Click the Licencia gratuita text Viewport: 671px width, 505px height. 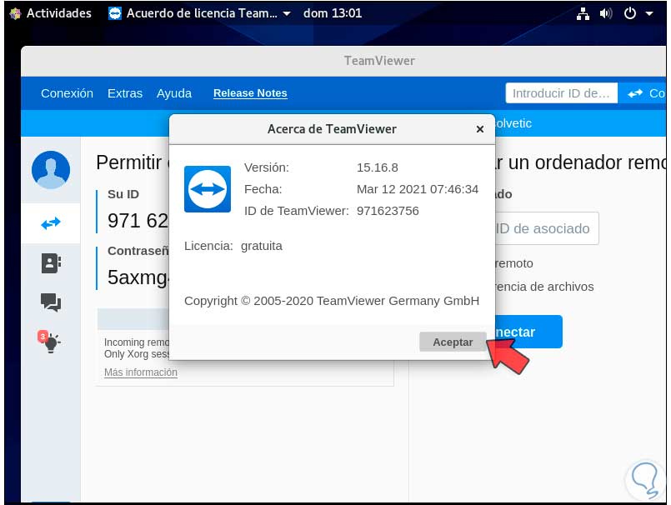click(233, 246)
